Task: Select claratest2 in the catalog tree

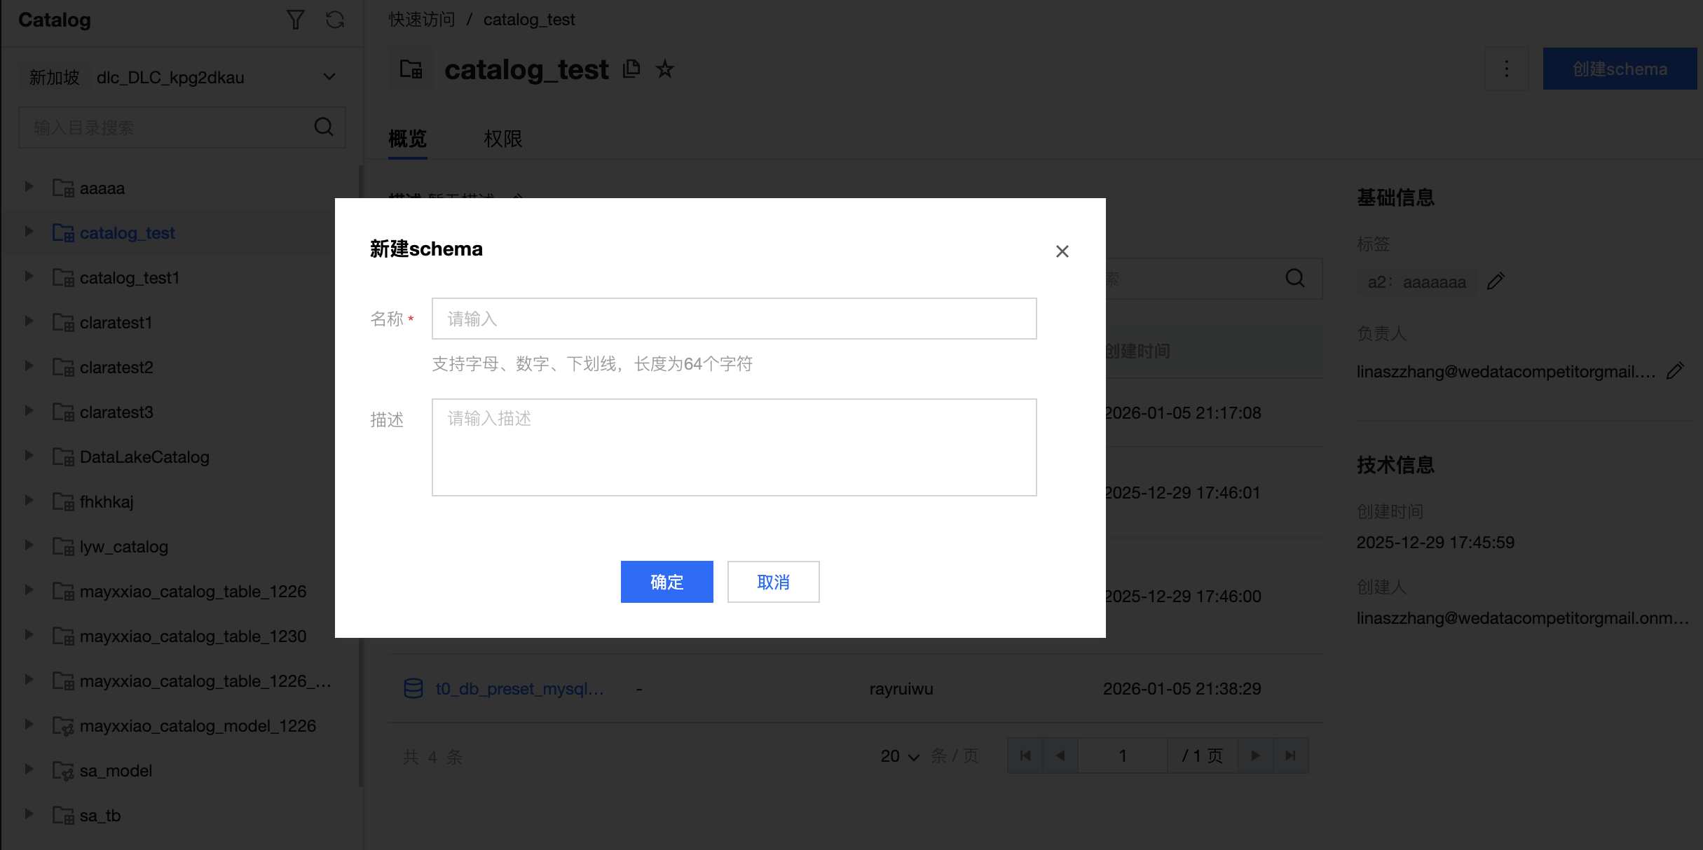Action: (x=116, y=368)
